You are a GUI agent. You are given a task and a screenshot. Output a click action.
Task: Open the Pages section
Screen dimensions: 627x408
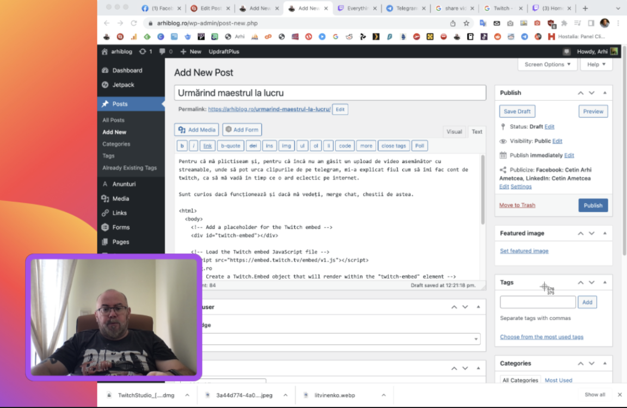pos(120,242)
